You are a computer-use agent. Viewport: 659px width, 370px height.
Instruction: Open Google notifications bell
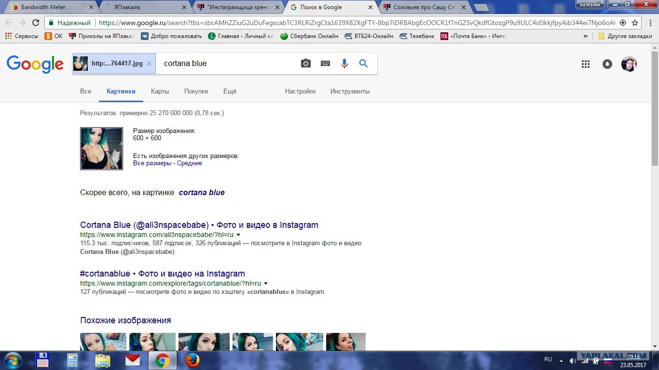[607, 64]
